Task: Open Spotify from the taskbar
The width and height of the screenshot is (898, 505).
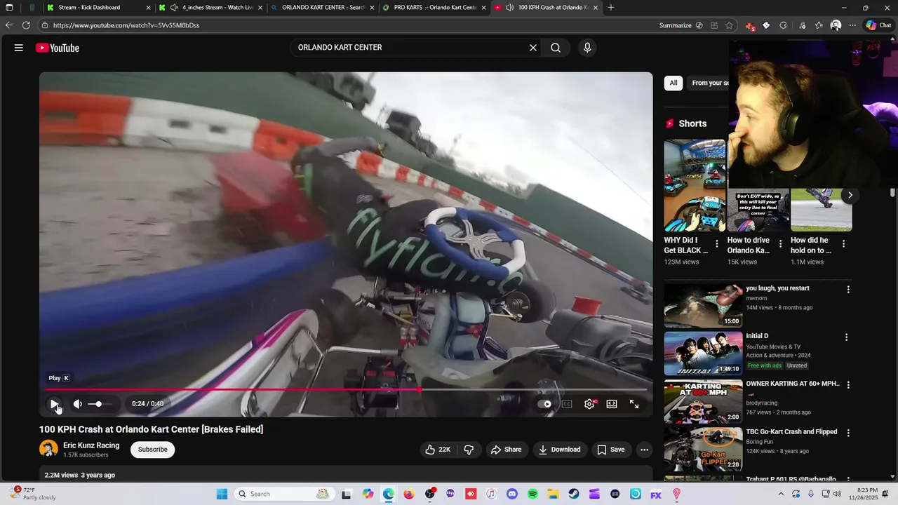Action: tap(532, 494)
